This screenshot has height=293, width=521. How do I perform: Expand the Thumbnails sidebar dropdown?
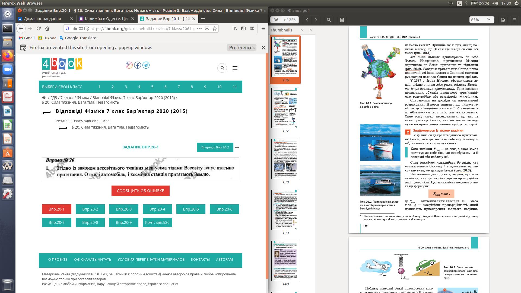302,30
